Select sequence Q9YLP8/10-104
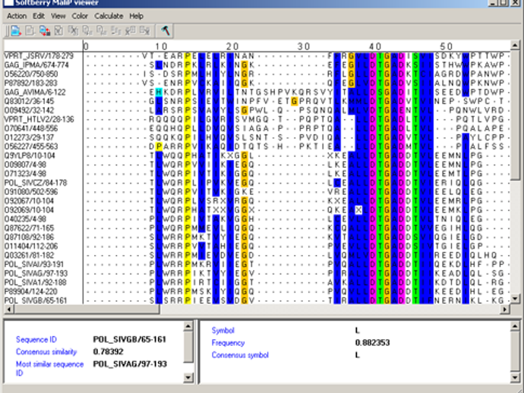Image resolution: width=524 pixels, height=393 pixels. [30, 156]
